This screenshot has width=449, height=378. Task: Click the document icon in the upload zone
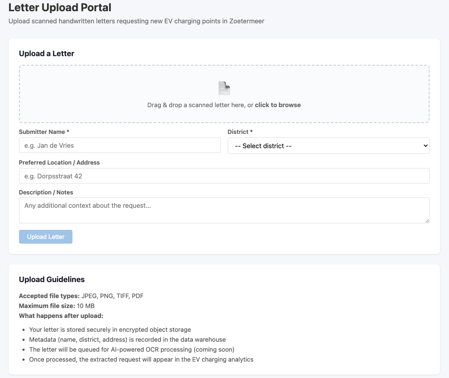tap(224, 88)
